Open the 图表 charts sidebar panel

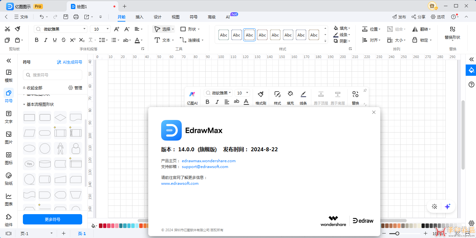click(x=9, y=199)
